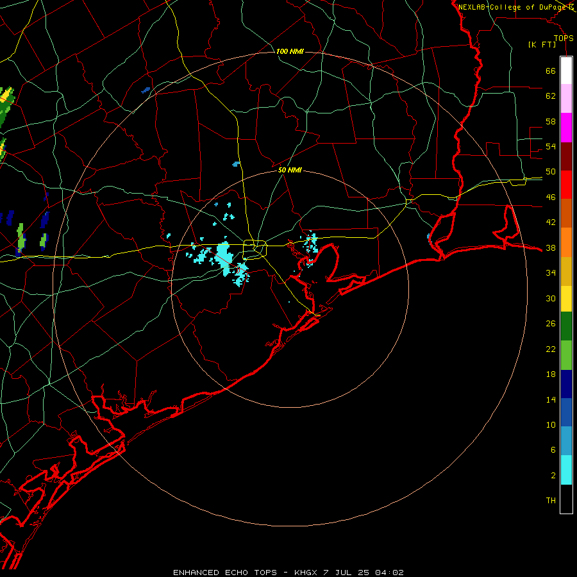Click the "TH" threshold label
Screen dimensions: 577x577
coord(551,501)
